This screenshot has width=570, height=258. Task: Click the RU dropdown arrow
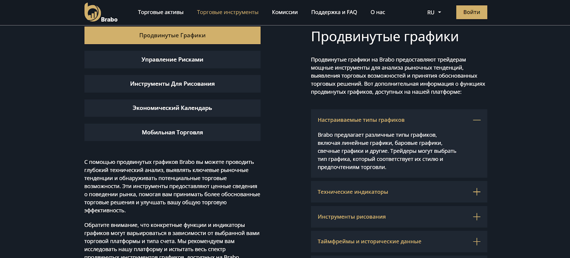click(x=440, y=12)
